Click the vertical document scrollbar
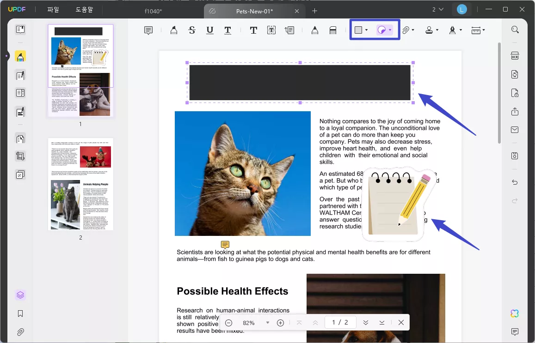Screen dimensions: 535x343 coord(499,93)
